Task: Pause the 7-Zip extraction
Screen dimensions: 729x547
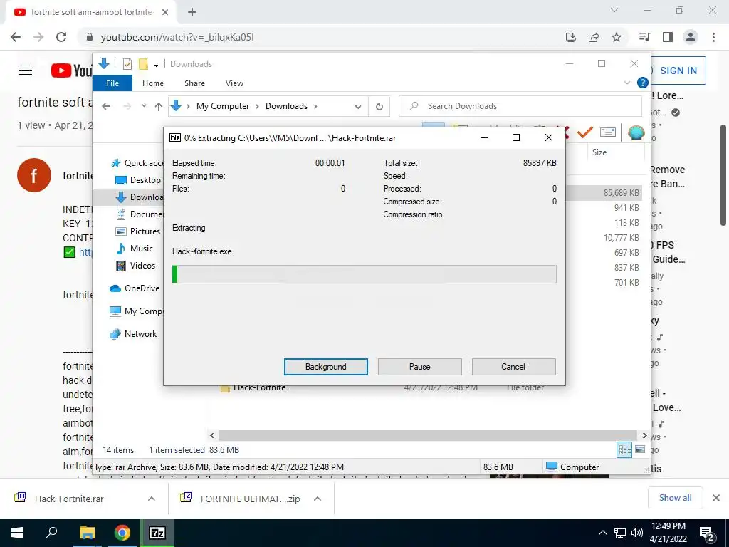Action: coord(419,367)
